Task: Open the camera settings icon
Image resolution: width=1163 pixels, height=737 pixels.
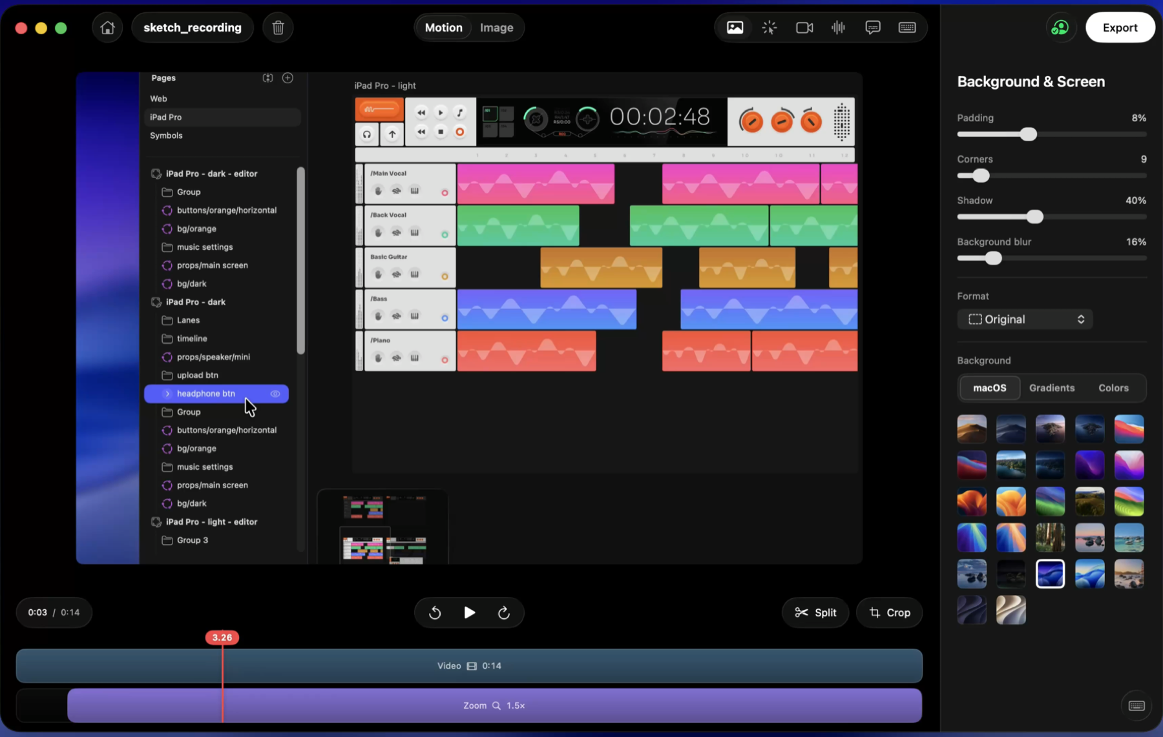Action: coord(804,28)
